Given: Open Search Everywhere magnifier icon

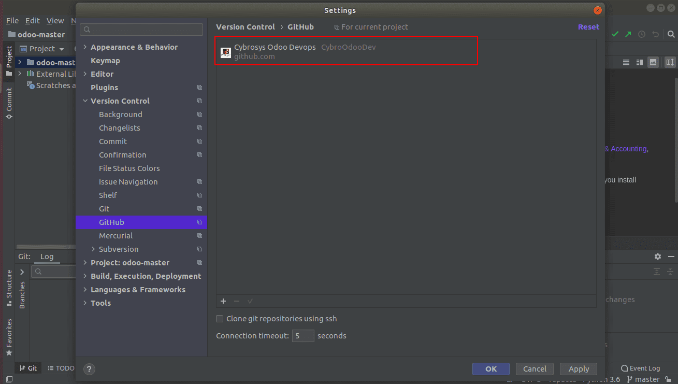Looking at the screenshot, I should (x=671, y=34).
